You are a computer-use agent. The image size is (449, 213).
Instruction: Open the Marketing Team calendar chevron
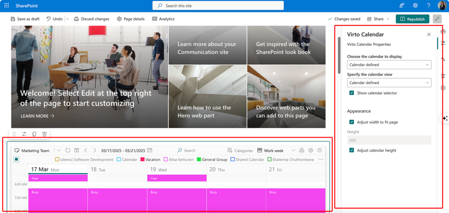[58, 150]
